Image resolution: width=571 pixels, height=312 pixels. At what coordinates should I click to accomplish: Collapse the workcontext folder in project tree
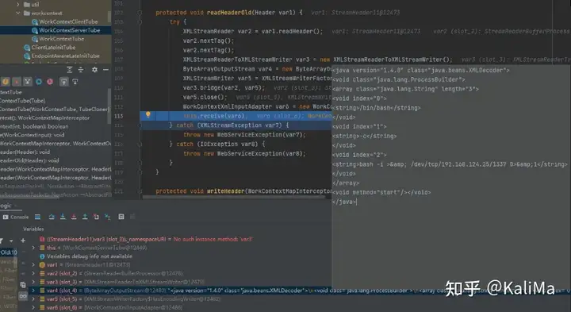[17, 13]
